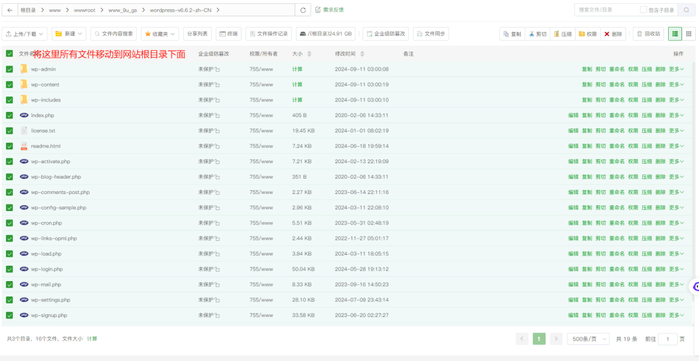Click the toolbar 剪切 cut button
The image size is (699, 361).
[537, 34]
